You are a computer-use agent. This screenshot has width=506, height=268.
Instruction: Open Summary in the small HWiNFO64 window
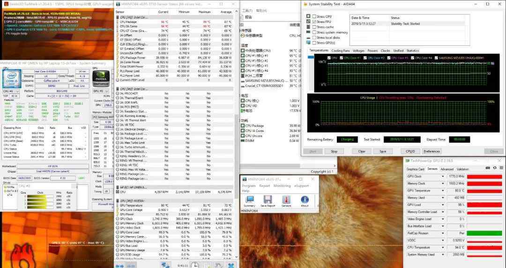click(249, 201)
